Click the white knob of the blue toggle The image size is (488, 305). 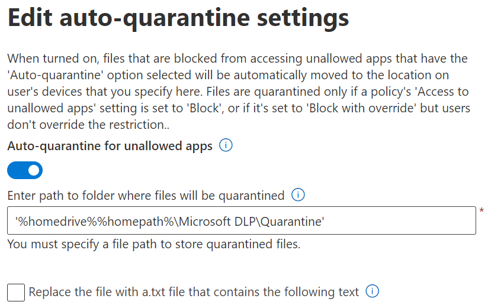click(x=34, y=170)
